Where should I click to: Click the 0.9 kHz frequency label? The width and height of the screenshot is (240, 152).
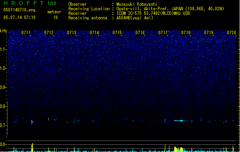coord(3,87)
